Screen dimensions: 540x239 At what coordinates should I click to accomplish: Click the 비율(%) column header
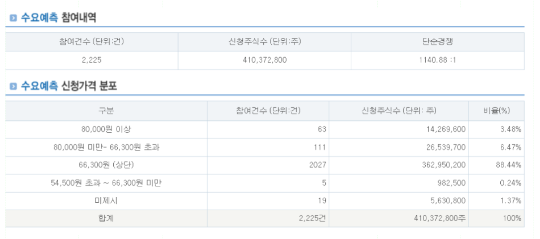click(x=496, y=111)
